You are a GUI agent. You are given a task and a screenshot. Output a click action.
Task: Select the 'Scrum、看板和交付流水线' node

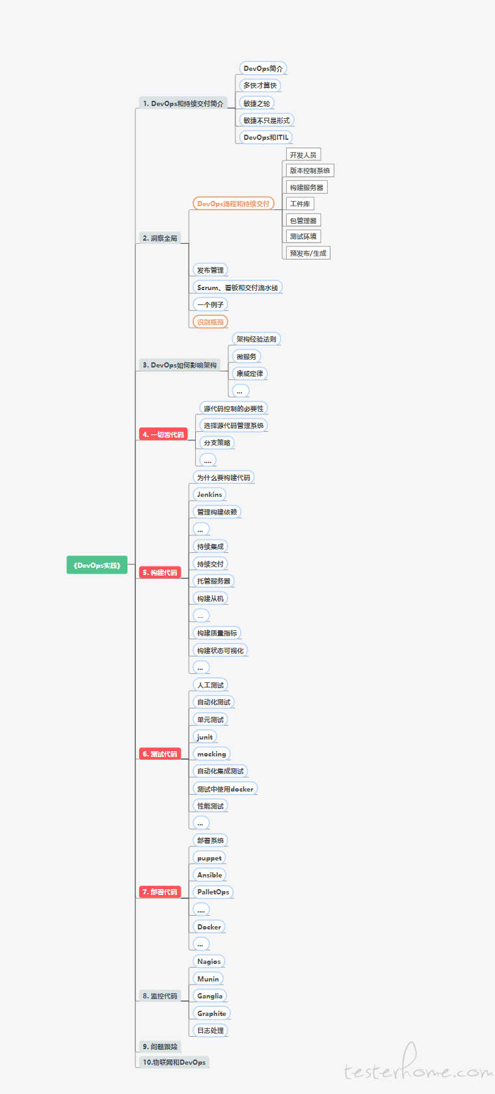click(237, 287)
